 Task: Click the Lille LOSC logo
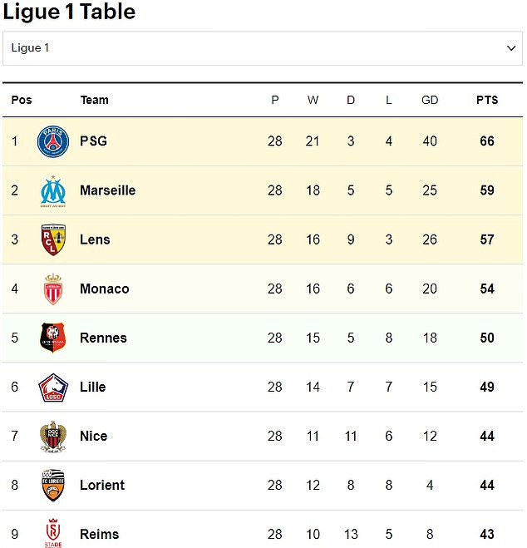(53, 388)
